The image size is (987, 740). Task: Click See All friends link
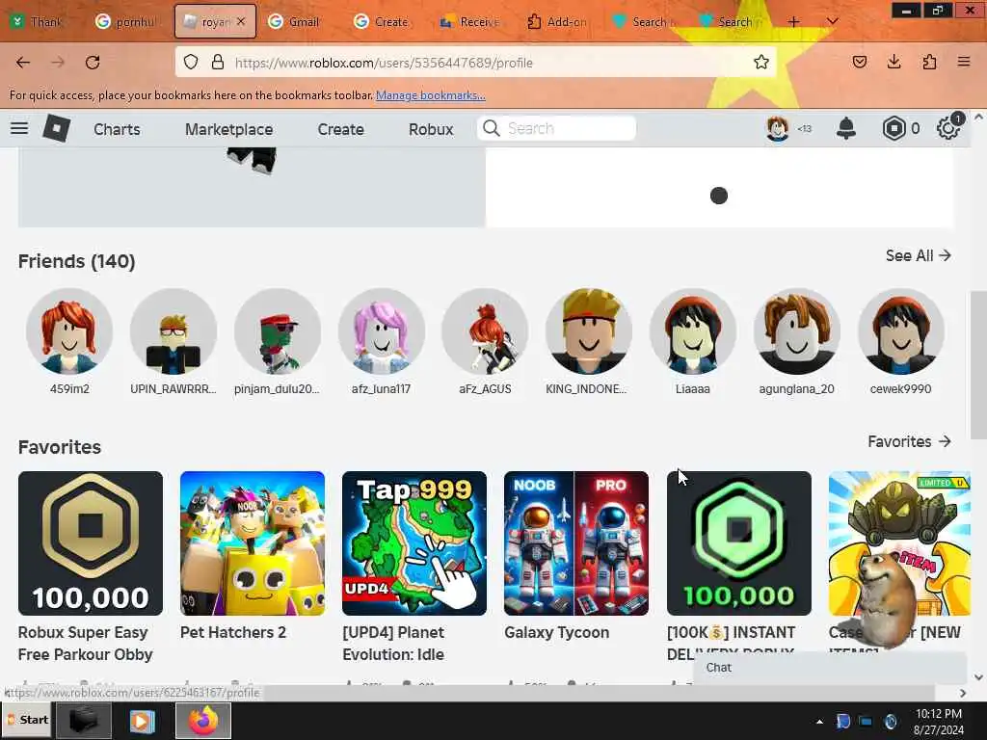tap(918, 255)
